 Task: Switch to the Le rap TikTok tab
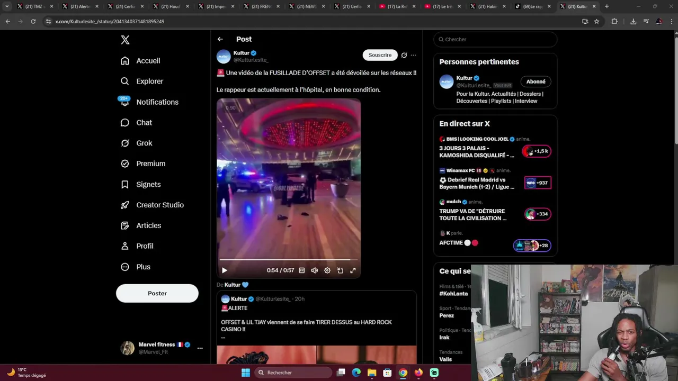point(532,6)
